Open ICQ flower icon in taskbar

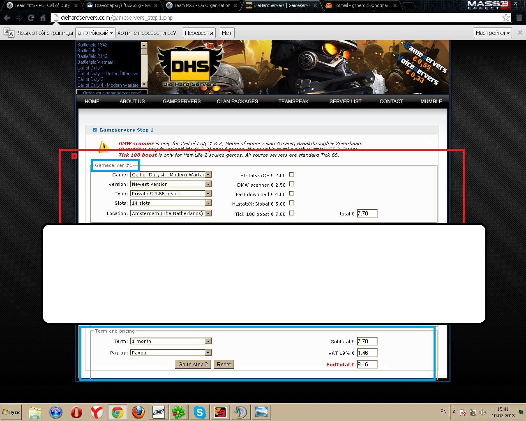pyautogui.click(x=178, y=412)
